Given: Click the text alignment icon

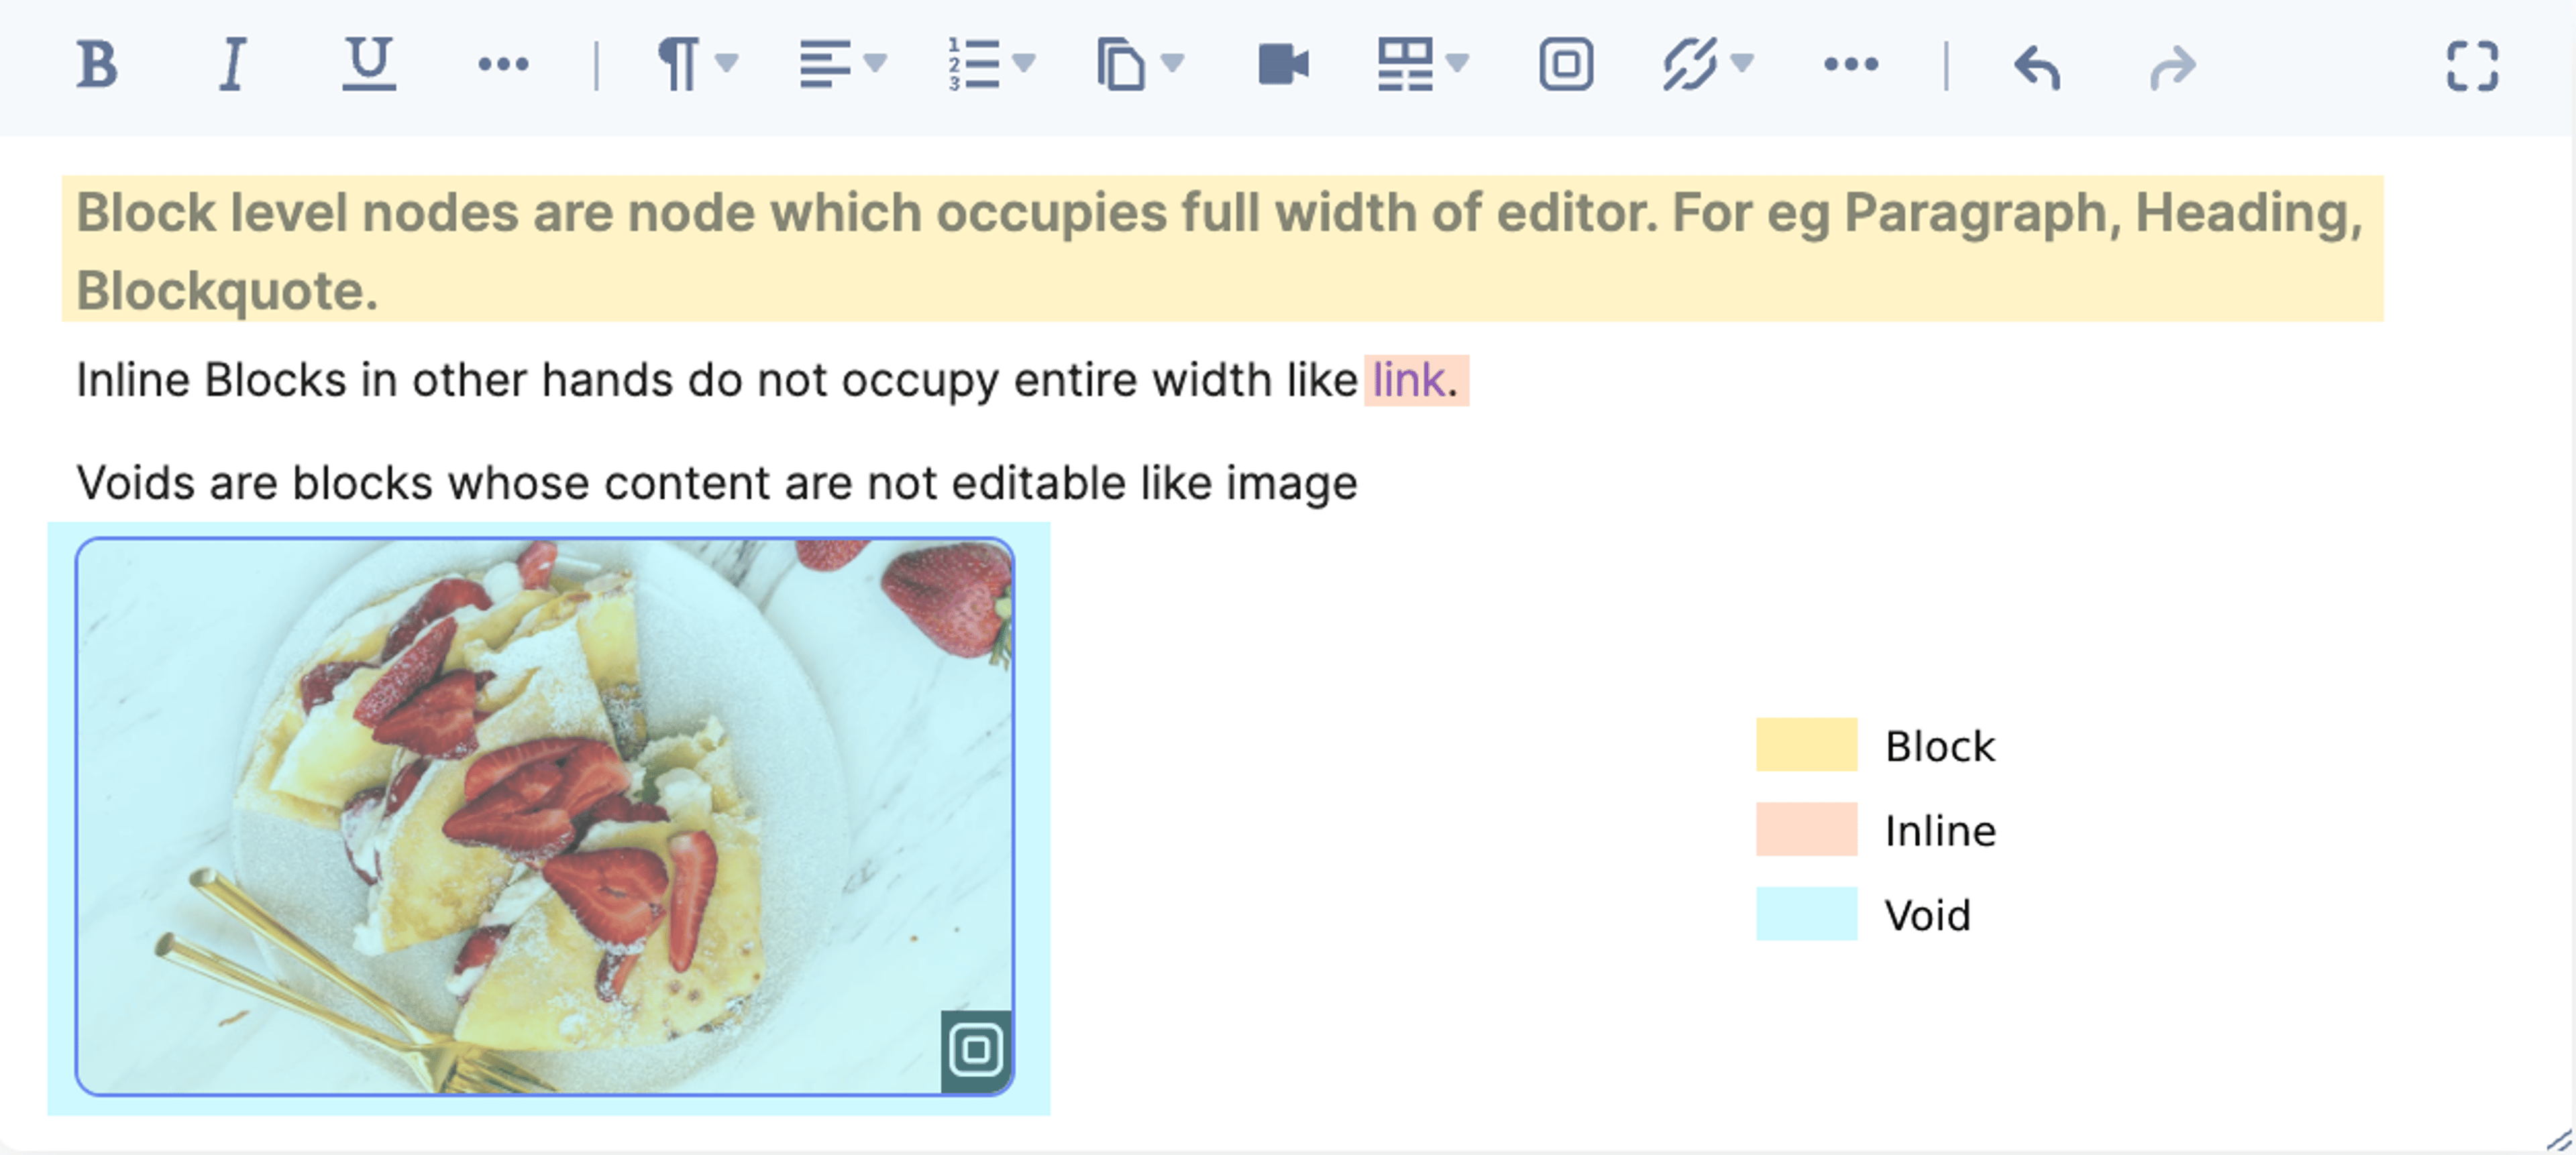Looking at the screenshot, I should point(825,65).
